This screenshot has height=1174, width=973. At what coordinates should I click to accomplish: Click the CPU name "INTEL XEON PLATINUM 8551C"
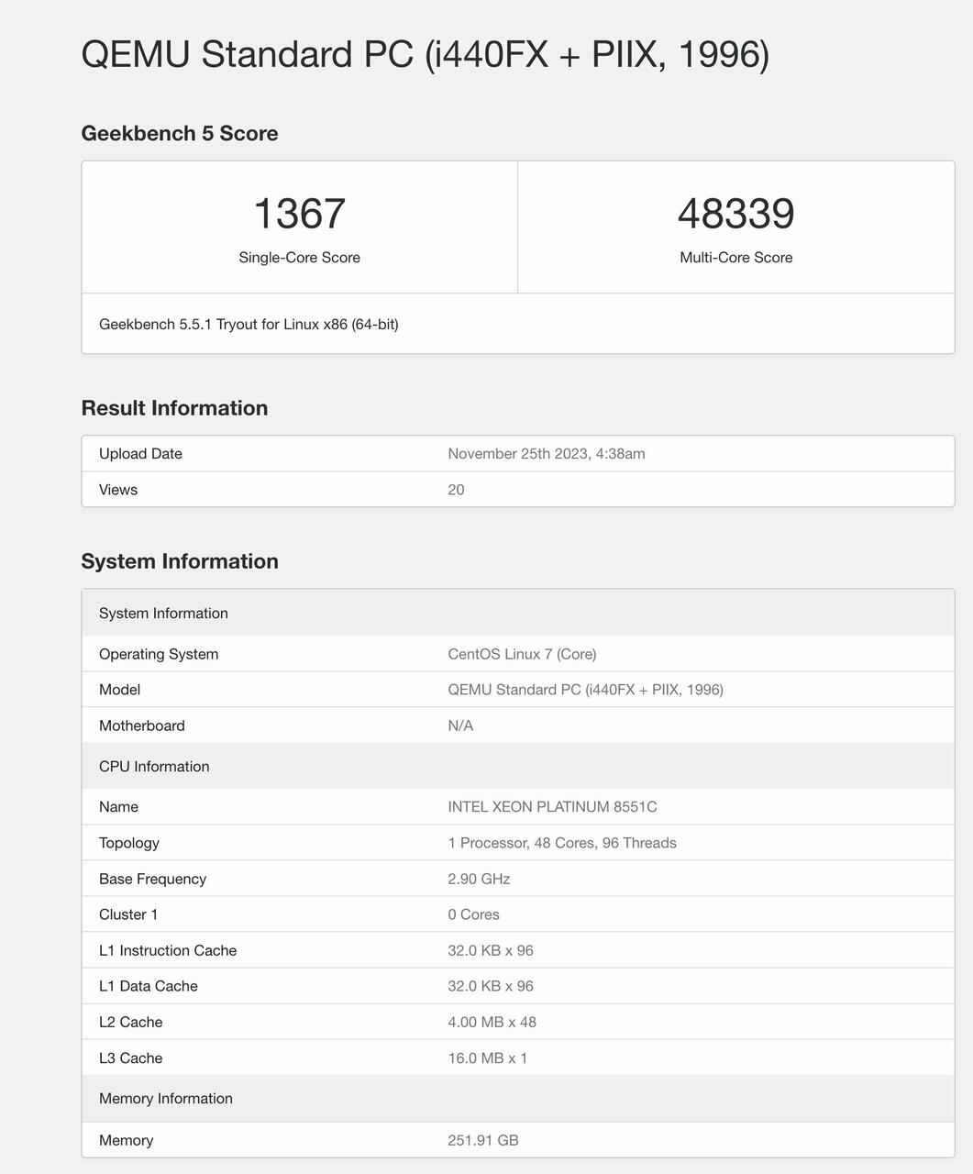tap(552, 807)
